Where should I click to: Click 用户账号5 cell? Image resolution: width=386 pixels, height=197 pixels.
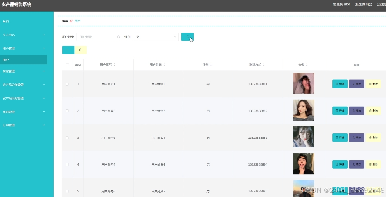(108, 191)
